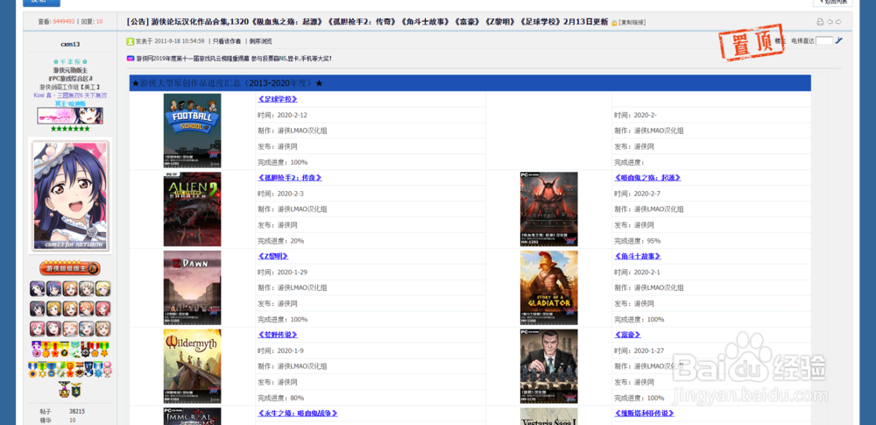
Task: Click the purple AD tag icon
Action: [131, 58]
